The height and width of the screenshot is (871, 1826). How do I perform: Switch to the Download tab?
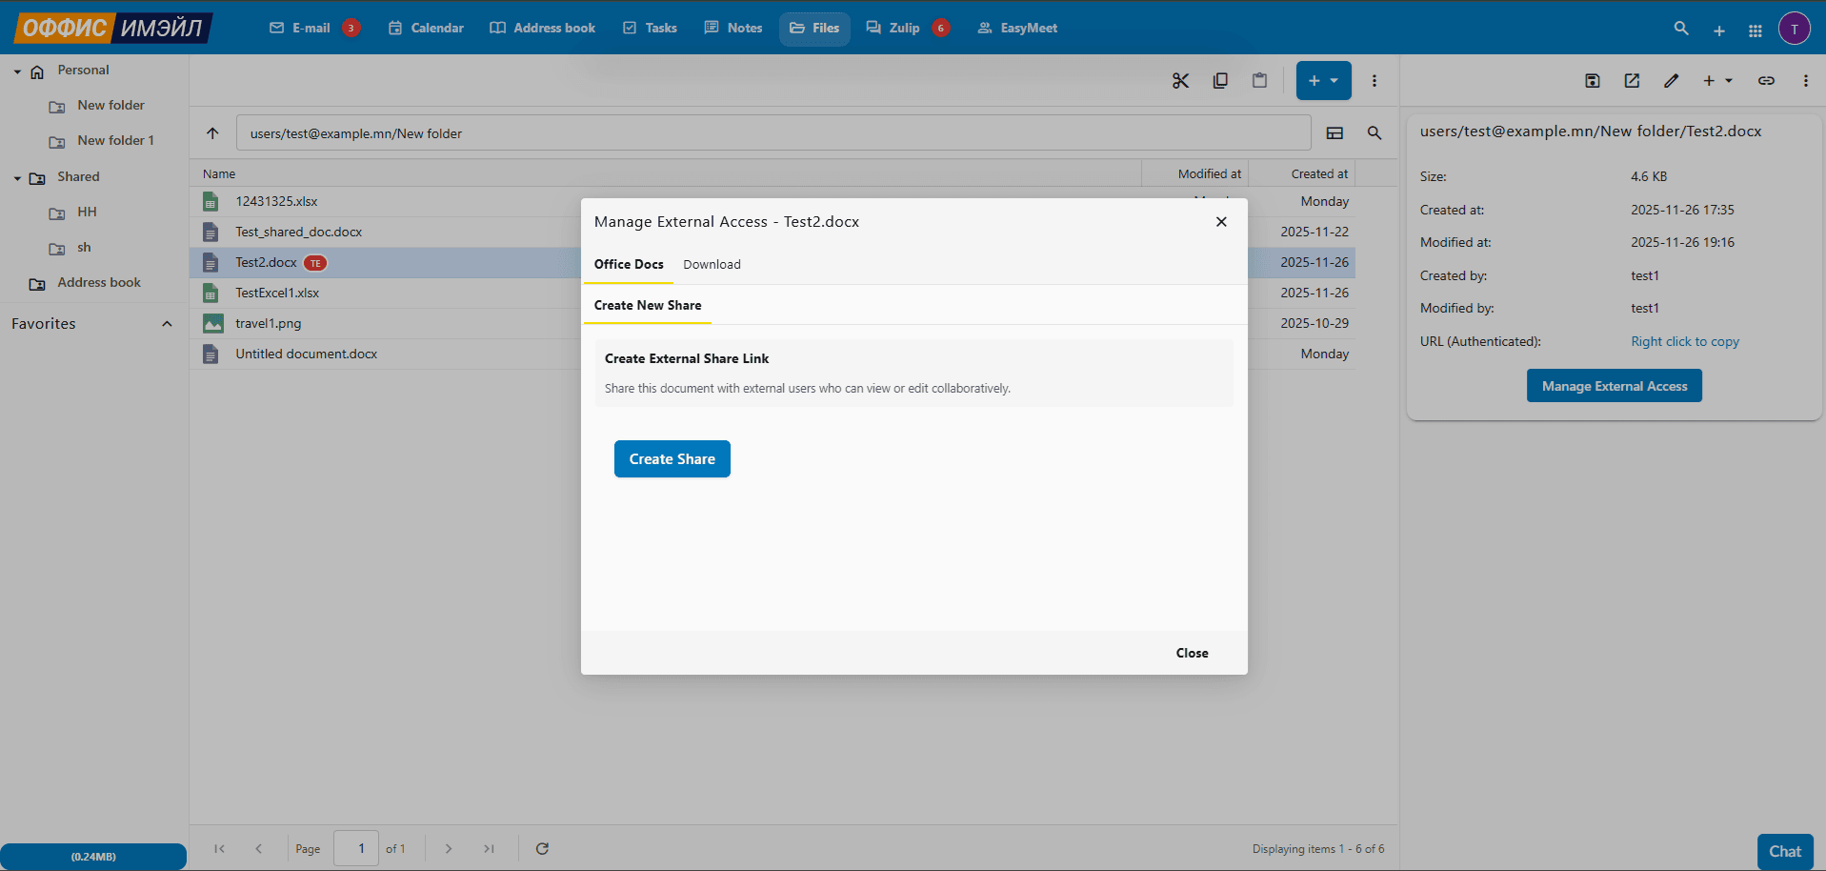pos(712,265)
